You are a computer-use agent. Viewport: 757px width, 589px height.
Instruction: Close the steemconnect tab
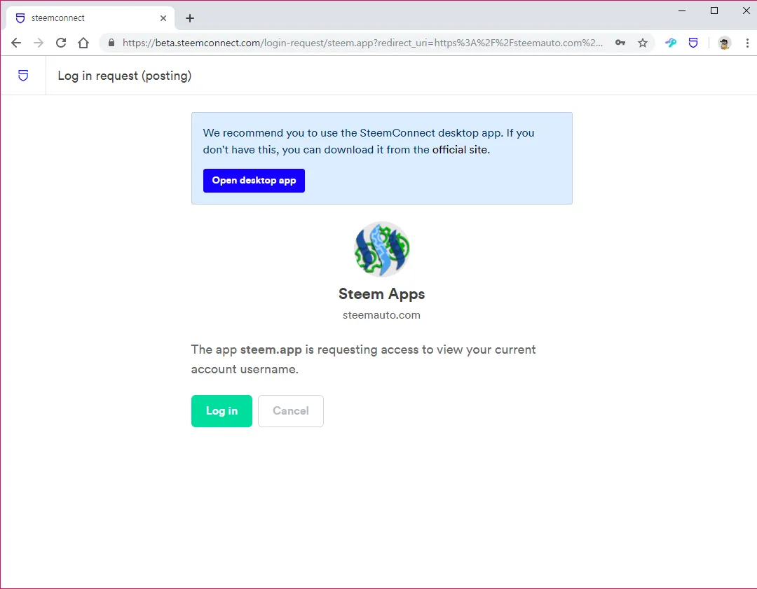pyautogui.click(x=163, y=18)
